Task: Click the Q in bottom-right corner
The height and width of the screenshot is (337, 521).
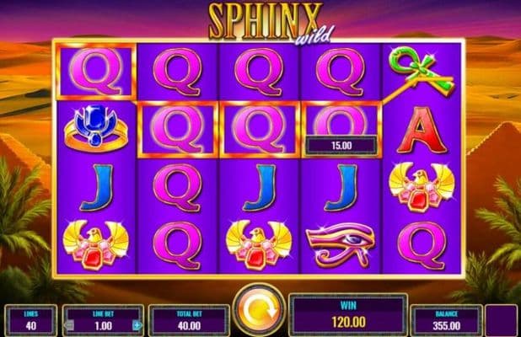Action: 422,246
